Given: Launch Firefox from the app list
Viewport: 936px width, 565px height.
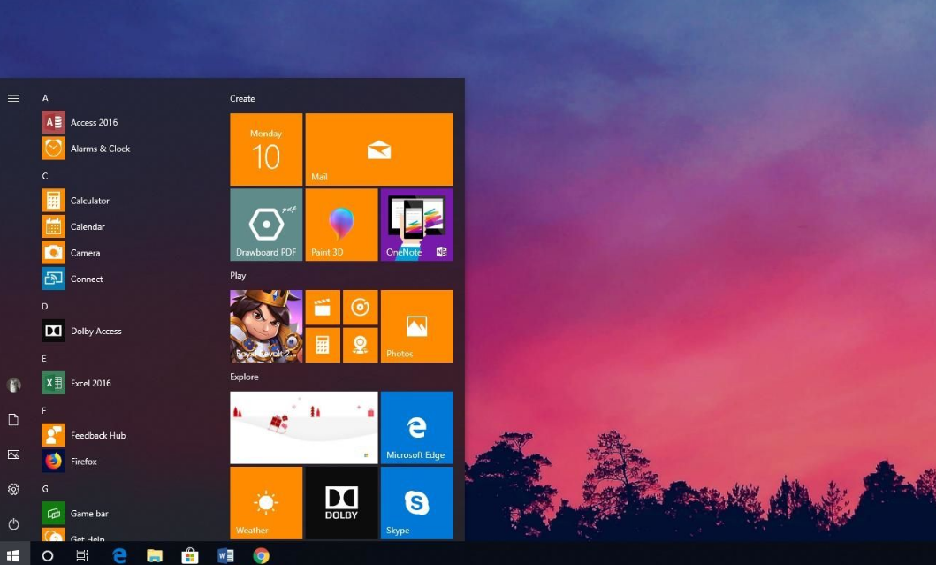Looking at the screenshot, I should [84, 461].
